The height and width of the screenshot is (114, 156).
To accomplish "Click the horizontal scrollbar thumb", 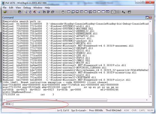I will click(56, 100).
